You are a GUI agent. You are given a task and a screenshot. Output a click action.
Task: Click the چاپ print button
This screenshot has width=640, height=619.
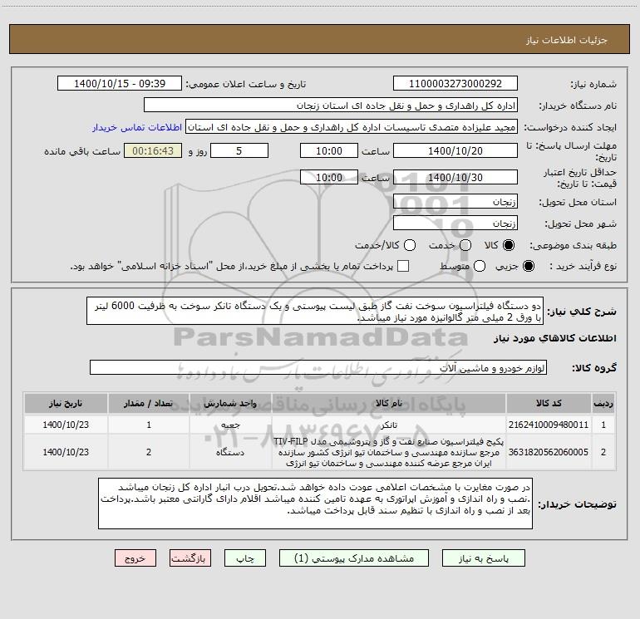pos(245,558)
